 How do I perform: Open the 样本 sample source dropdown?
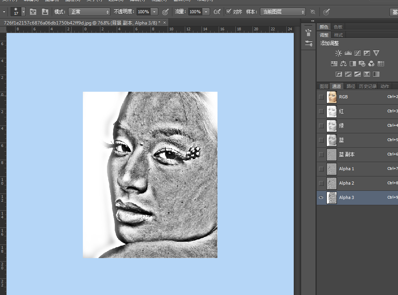point(282,12)
